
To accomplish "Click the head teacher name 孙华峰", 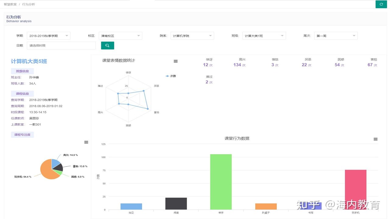I will click(x=34, y=77).
